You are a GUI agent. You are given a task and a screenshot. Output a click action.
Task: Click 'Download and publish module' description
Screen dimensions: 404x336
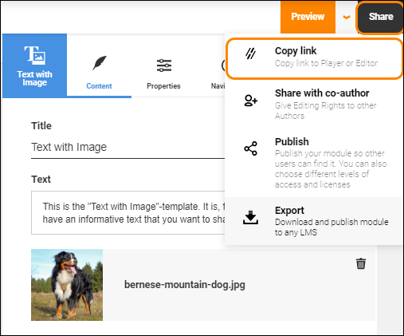tap(331, 227)
